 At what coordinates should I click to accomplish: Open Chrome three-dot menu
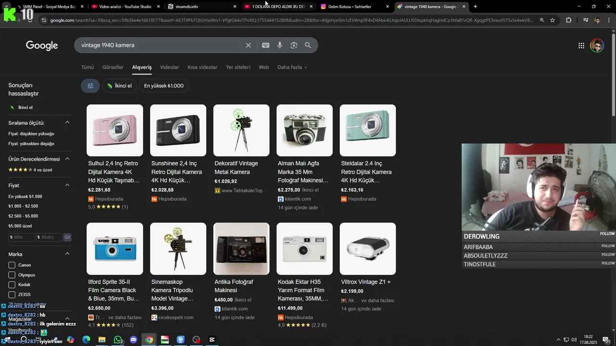(609, 20)
